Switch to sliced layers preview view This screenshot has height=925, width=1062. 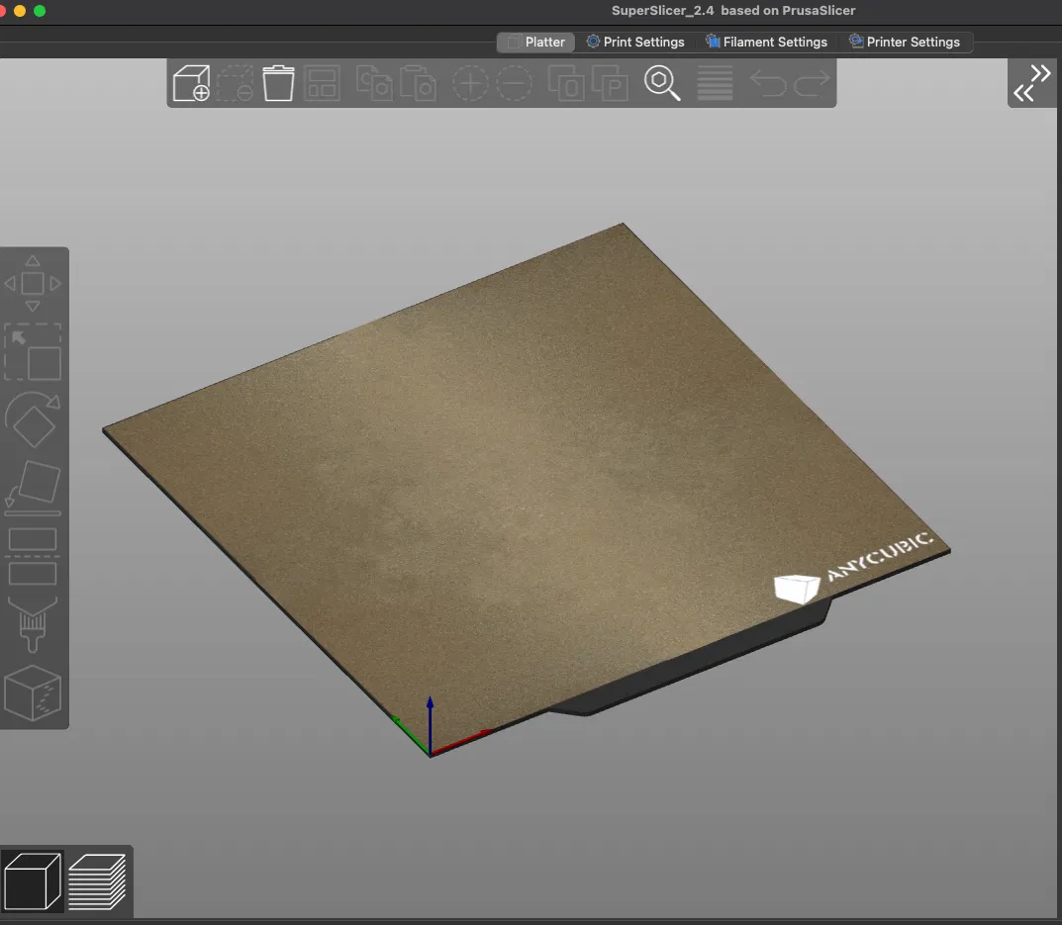point(98,881)
